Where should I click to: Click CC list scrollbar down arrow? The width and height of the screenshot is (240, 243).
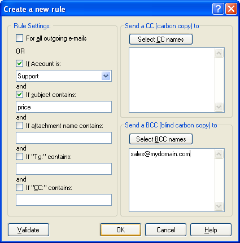point(219,107)
